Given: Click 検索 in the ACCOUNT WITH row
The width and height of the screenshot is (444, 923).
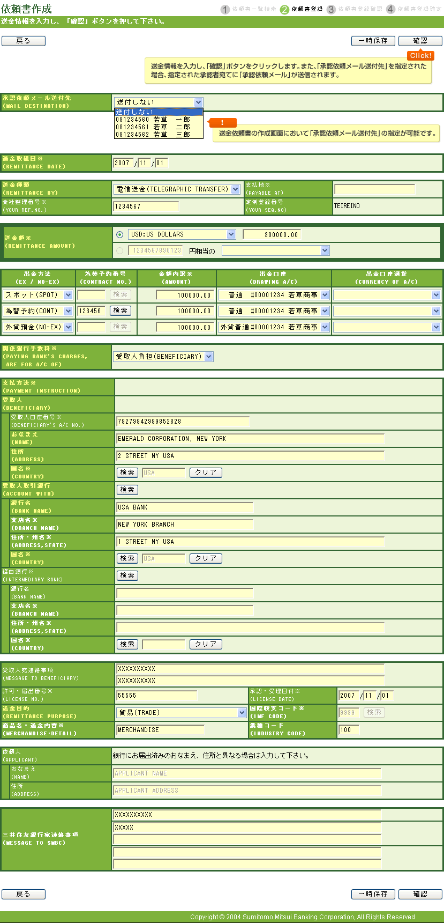Looking at the screenshot, I should [127, 490].
